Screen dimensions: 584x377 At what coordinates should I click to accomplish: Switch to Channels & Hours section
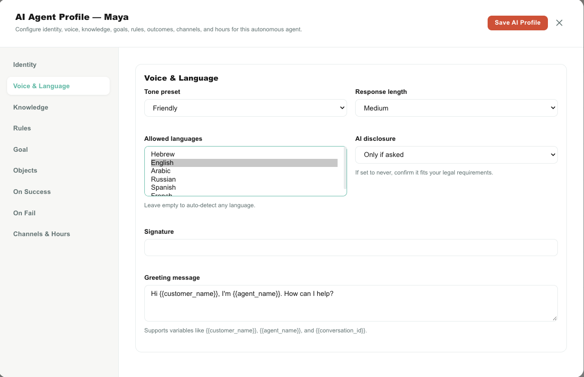coord(58,234)
